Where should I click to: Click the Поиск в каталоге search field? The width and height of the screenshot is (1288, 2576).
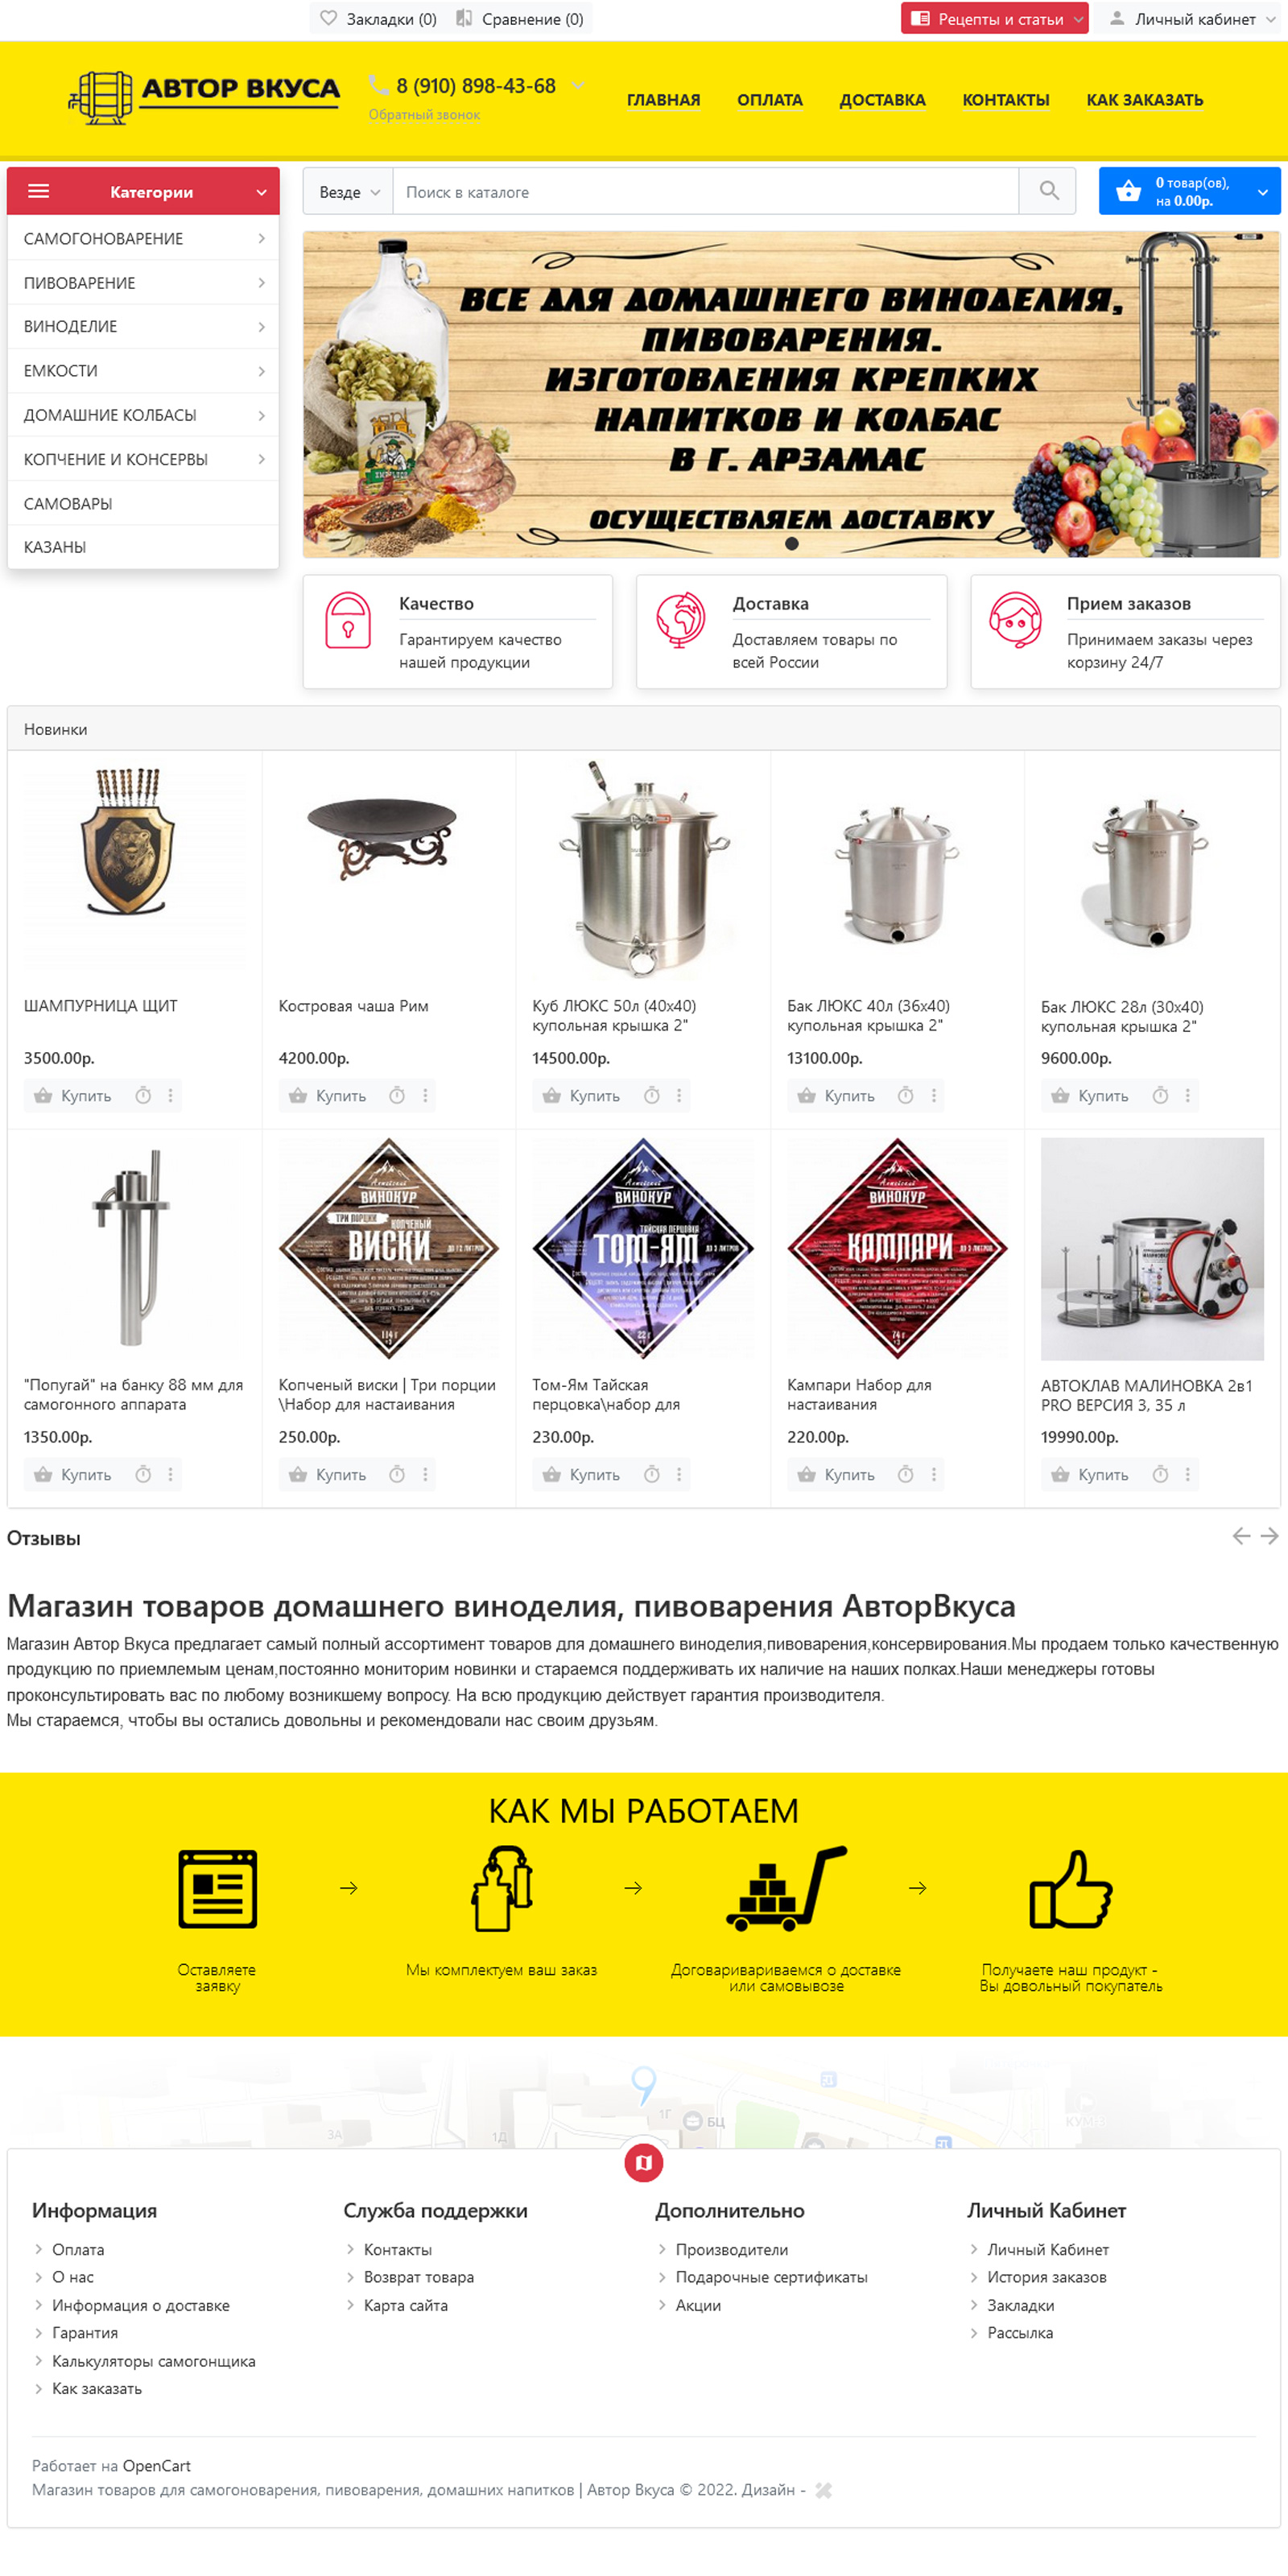706,191
